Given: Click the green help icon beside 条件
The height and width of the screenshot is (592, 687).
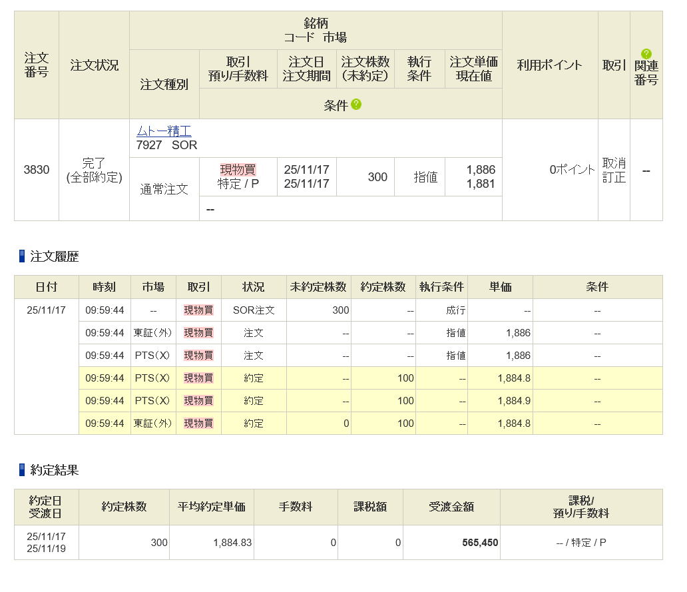Looking at the screenshot, I should [x=356, y=105].
